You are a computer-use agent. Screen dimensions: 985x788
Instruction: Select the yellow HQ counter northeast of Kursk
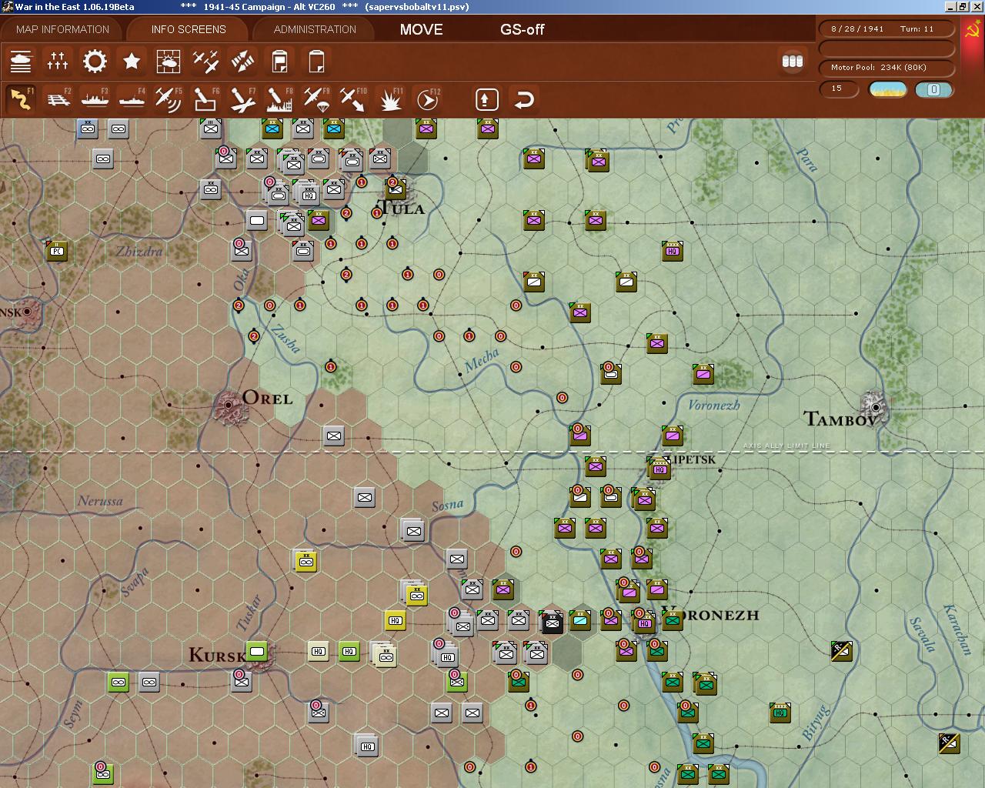pyautogui.click(x=395, y=621)
